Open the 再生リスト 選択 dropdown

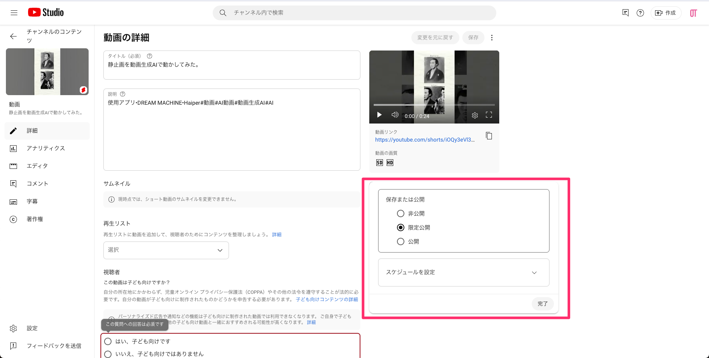[x=166, y=250]
